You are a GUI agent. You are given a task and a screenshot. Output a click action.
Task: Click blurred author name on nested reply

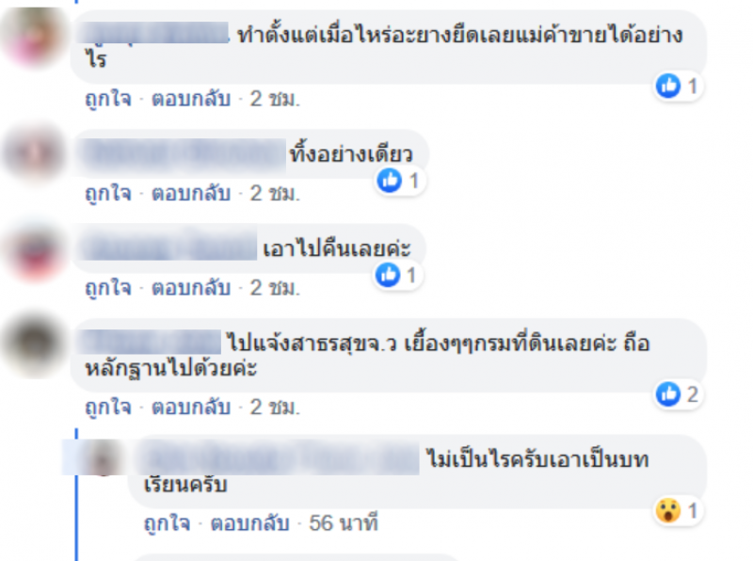pos(280,459)
